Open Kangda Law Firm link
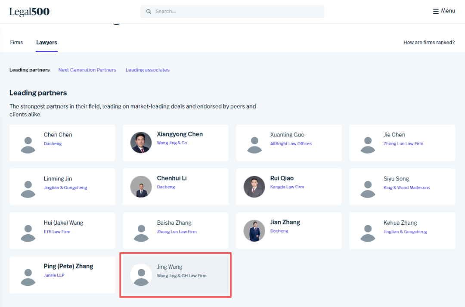Viewport: 465px width, 307px height. click(x=287, y=187)
